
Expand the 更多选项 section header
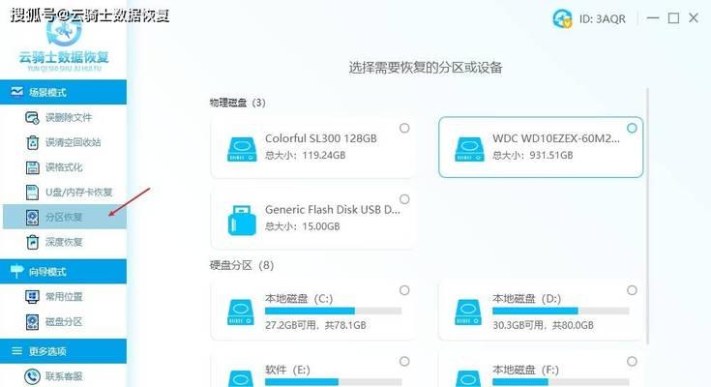pyautogui.click(x=64, y=350)
